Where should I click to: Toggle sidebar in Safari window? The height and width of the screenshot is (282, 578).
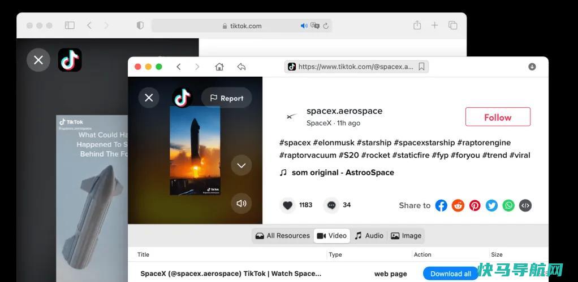70,25
